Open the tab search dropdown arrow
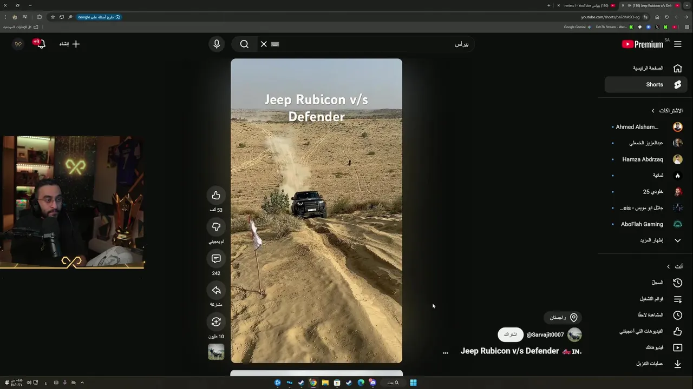Screen dimensions: 693x389 (x=687, y=5)
